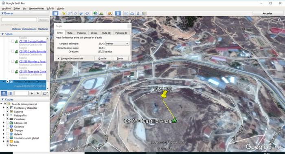Open the Añadir menu
This screenshot has height=154, width=285.
point(50,9)
